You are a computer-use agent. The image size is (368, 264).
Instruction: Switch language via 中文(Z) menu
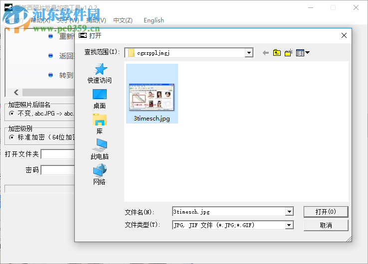pyautogui.click(x=123, y=20)
